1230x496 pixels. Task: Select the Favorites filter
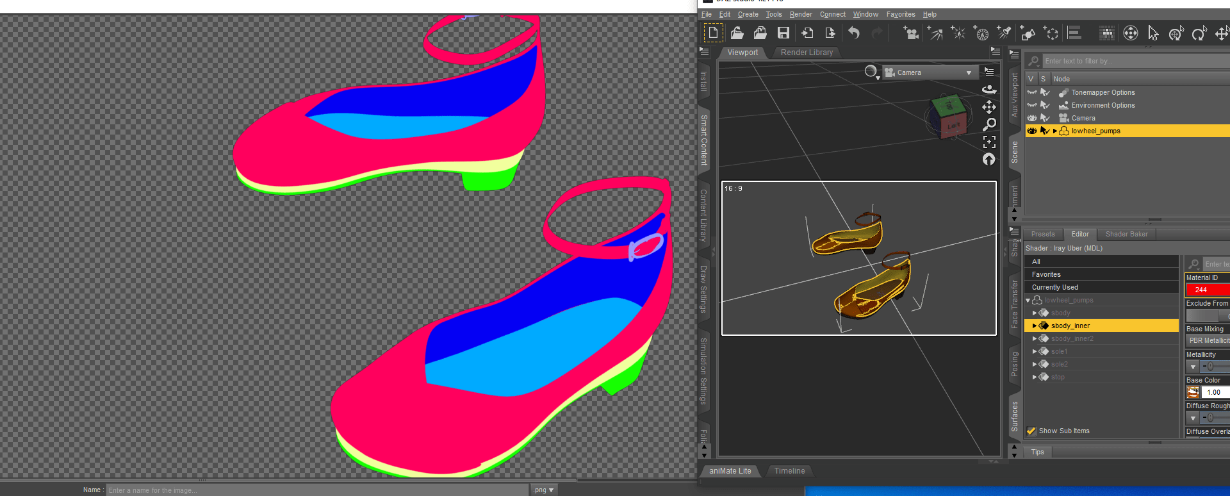(x=1101, y=274)
